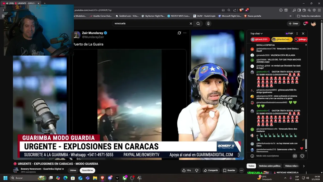Open Xbox app from the taskbar
The height and width of the screenshot is (182, 323).
click(125, 178)
